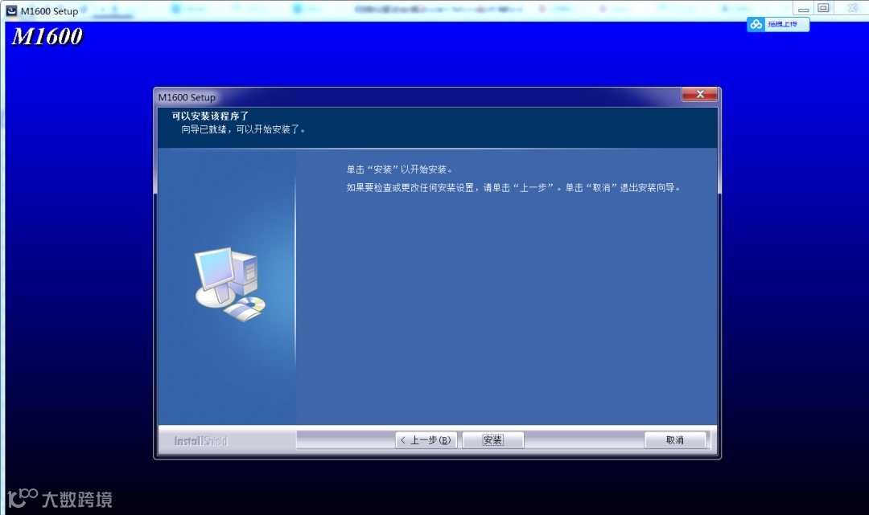Click the computer and disc installer image
This screenshot has height=515, width=869.
(229, 284)
